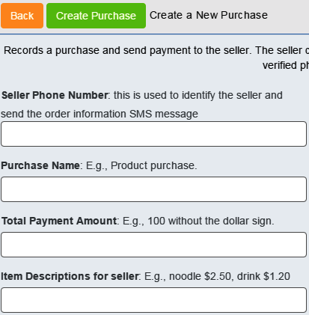Click the 'Create a New Purchase' title
Screen dimensions: 309x315
209,15
